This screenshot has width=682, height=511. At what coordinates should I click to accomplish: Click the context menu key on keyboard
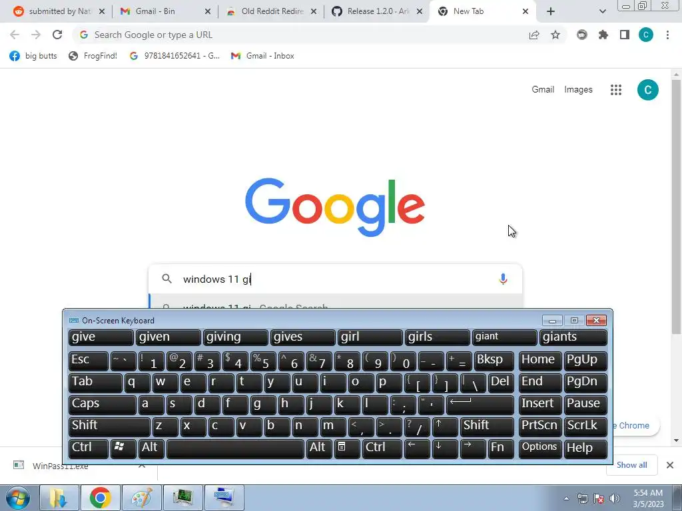[347, 448]
